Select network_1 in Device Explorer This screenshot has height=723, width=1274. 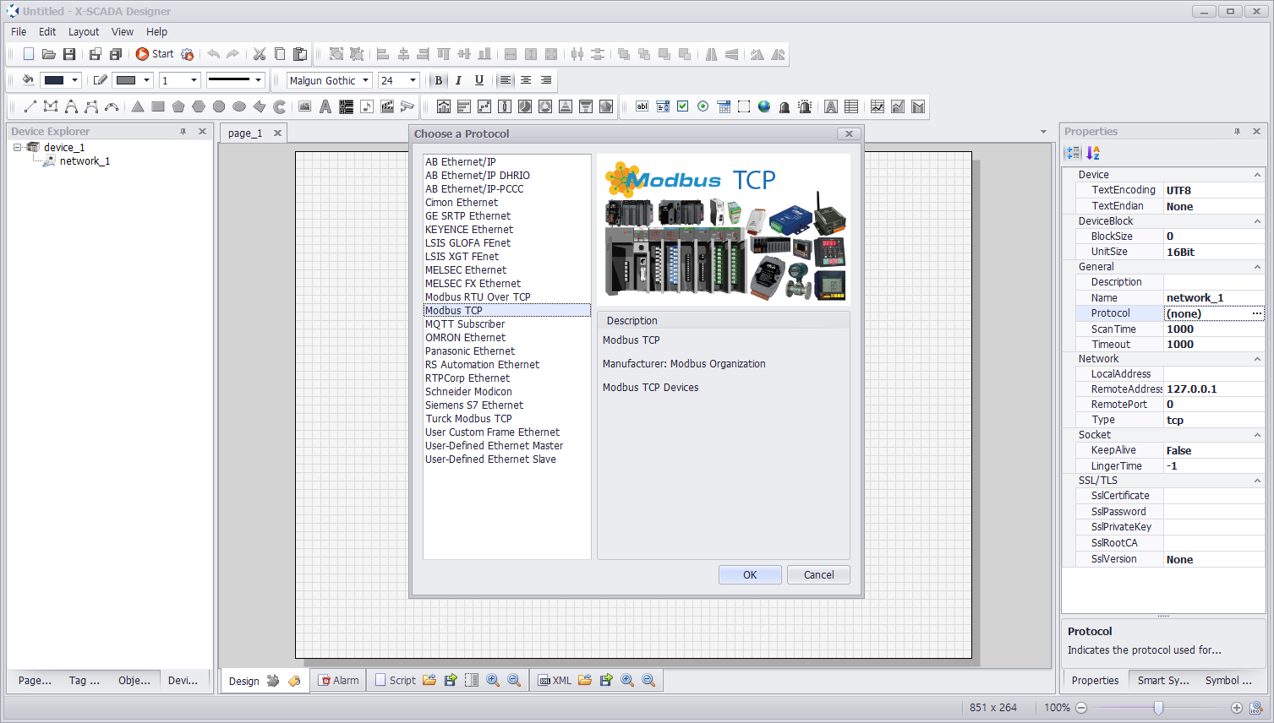click(x=85, y=160)
